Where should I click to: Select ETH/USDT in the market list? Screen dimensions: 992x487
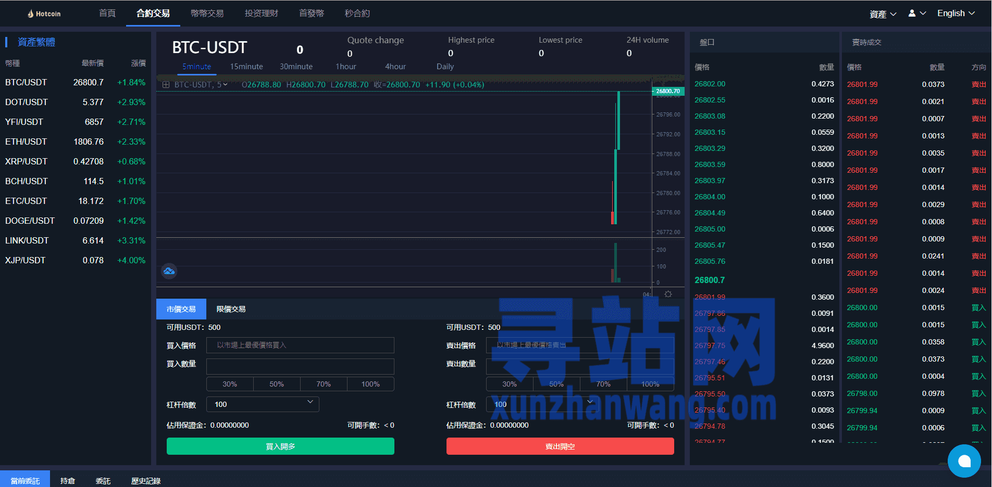coord(26,142)
